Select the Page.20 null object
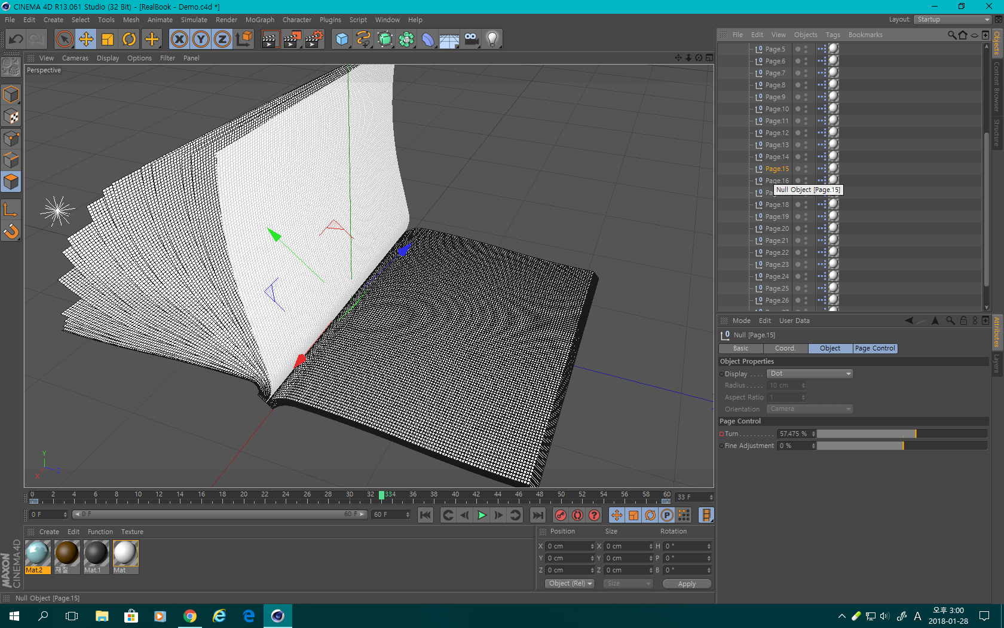The image size is (1004, 628). click(777, 228)
